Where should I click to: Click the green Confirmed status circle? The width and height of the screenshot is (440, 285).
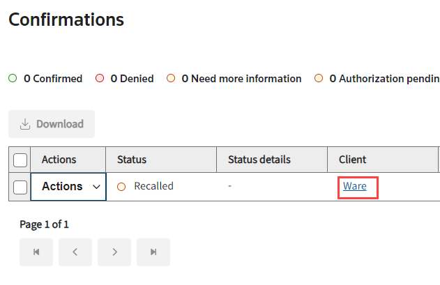click(13, 79)
